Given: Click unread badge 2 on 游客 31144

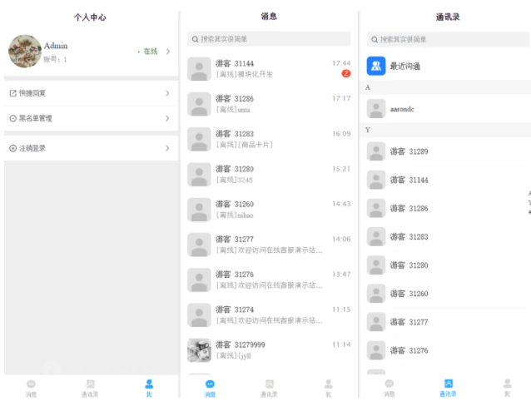Looking at the screenshot, I should 345,73.
